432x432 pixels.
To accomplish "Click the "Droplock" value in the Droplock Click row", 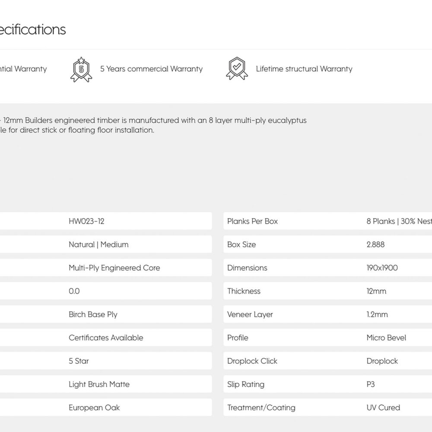I will [382, 361].
